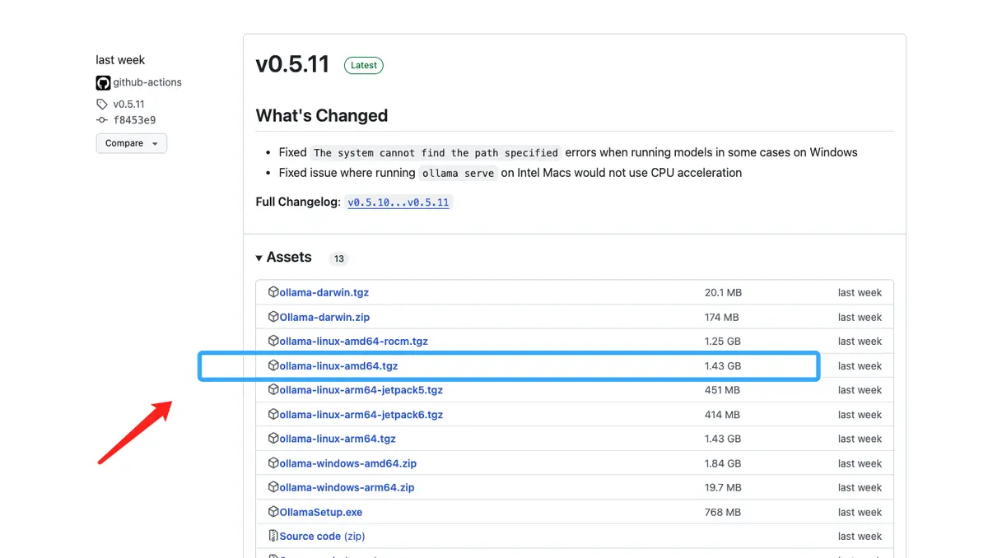
Task: Click the 'ollama serve' code snippet
Action: tap(458, 174)
